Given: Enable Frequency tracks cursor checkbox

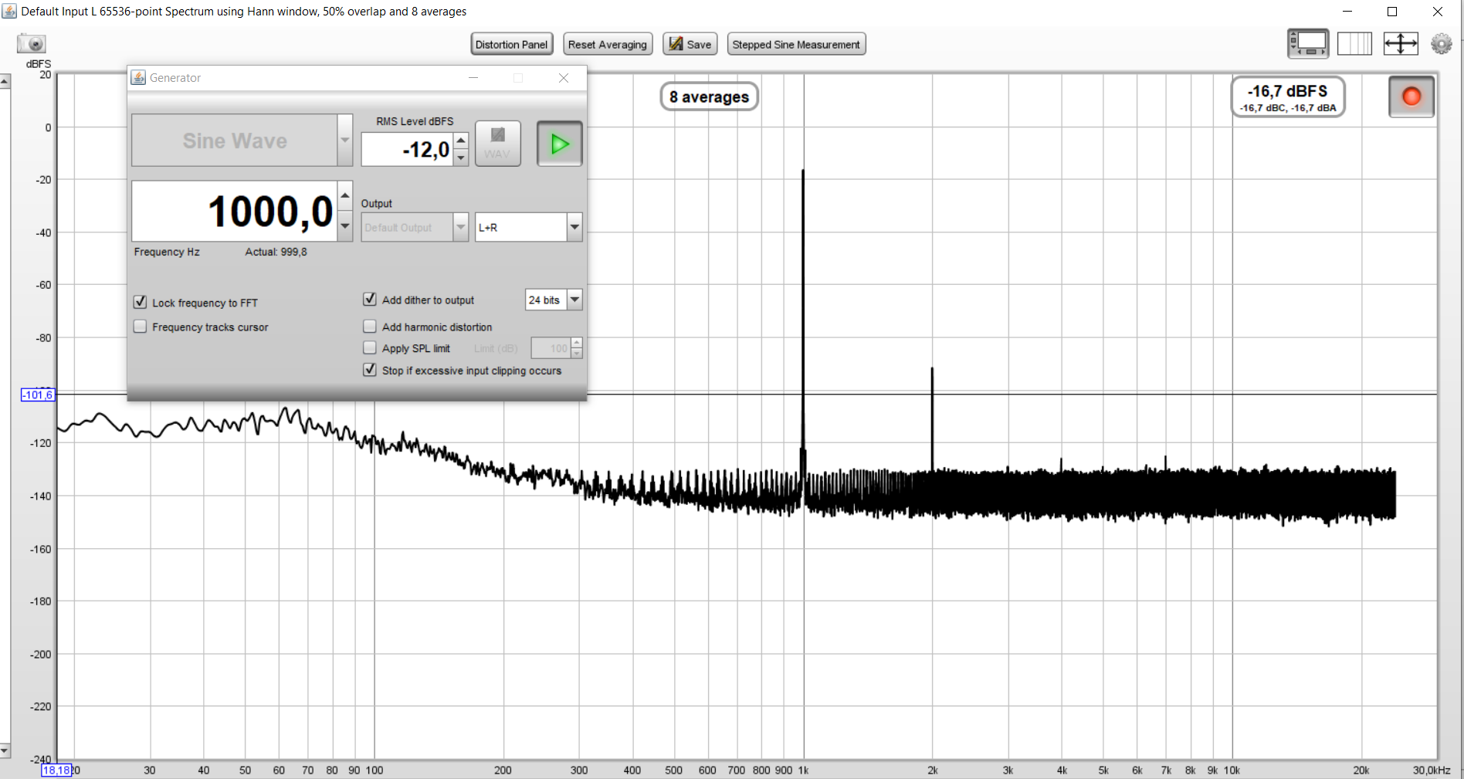Looking at the screenshot, I should 141,327.
